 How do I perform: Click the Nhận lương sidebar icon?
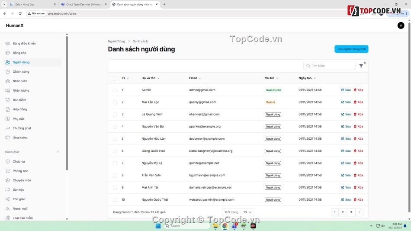(8, 90)
